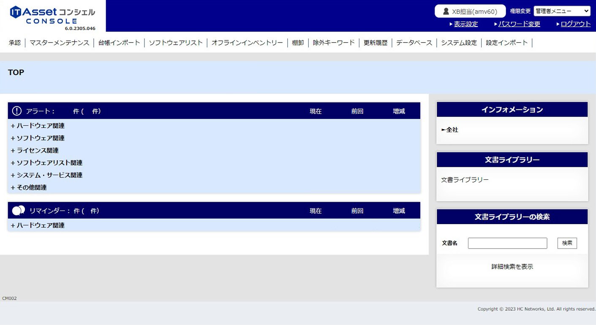
Task: Open the マスターメンテナンス menu
Action: pyautogui.click(x=60, y=43)
